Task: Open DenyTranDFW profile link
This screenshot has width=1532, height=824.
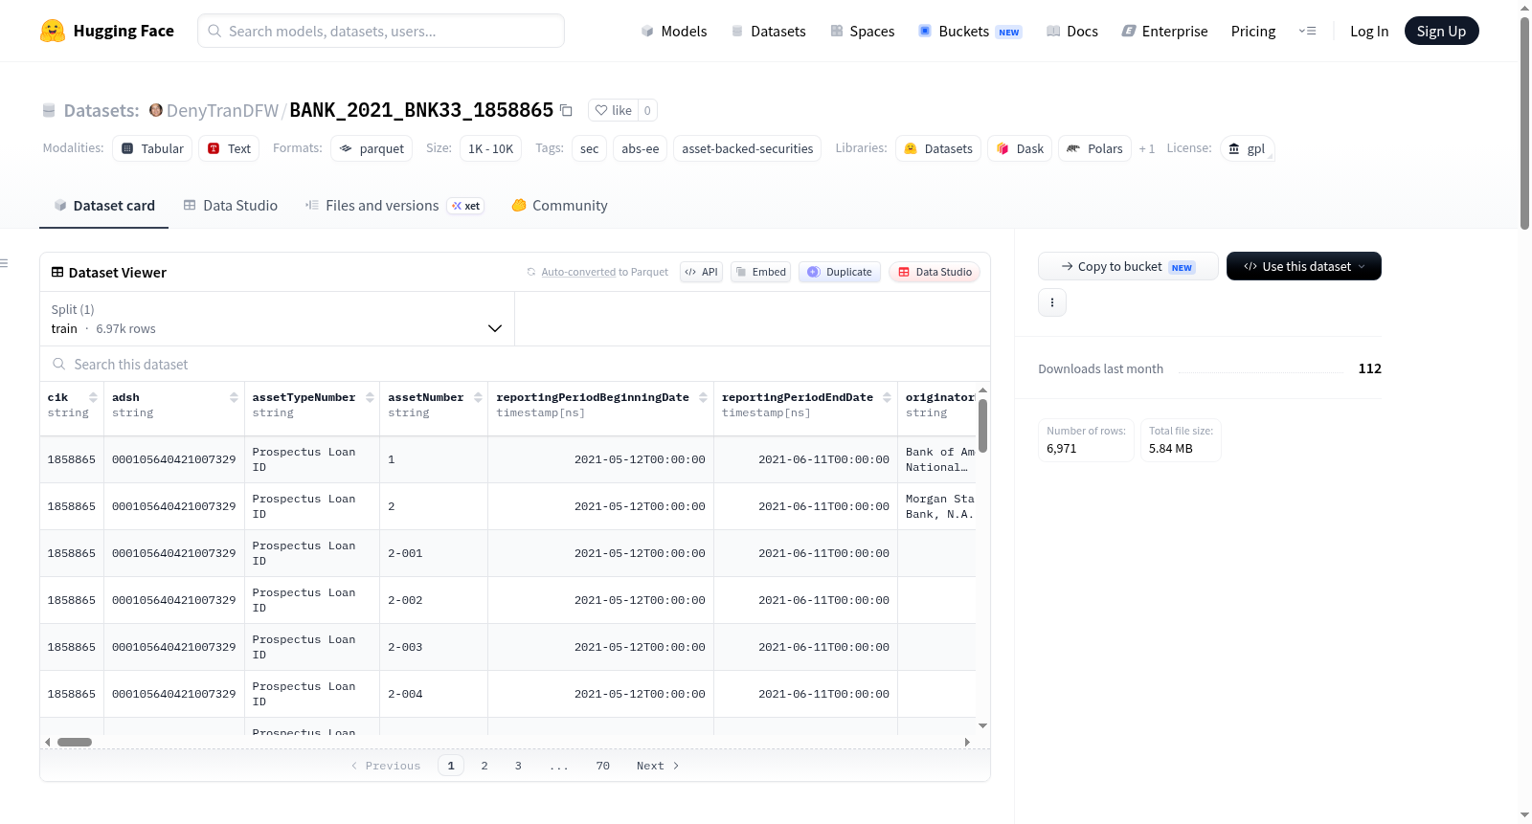Action: pos(222,110)
